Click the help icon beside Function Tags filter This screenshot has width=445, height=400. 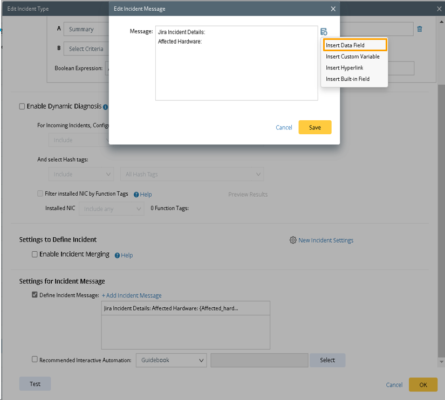[136, 195]
